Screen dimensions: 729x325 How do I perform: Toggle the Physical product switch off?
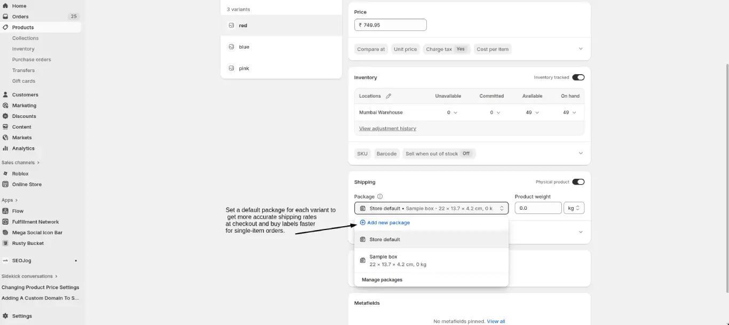(579, 181)
